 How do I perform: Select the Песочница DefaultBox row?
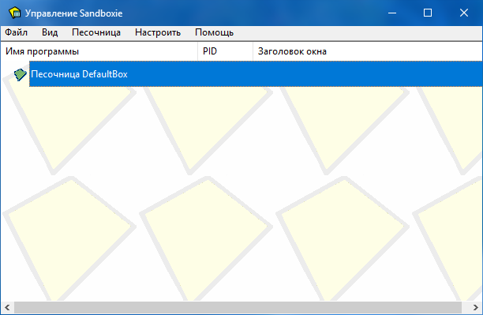tap(256, 74)
